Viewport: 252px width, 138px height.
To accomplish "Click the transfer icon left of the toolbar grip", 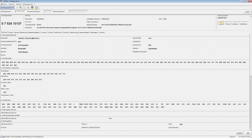I will click(x=20, y=8).
